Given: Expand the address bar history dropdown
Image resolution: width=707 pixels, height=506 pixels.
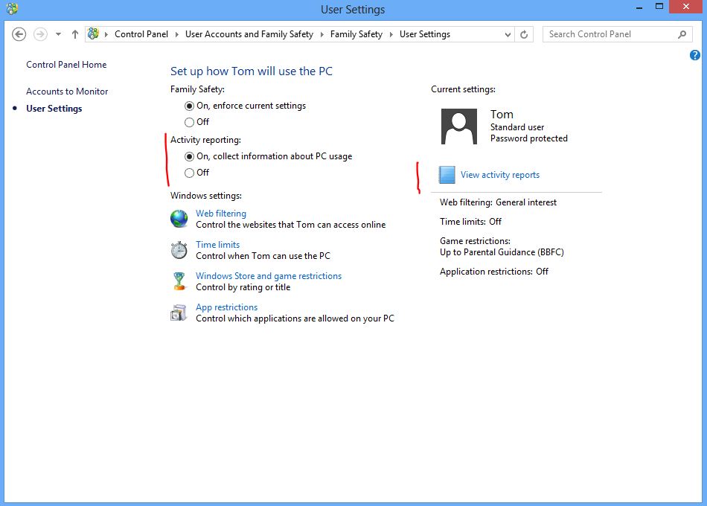Looking at the screenshot, I should pos(508,34).
